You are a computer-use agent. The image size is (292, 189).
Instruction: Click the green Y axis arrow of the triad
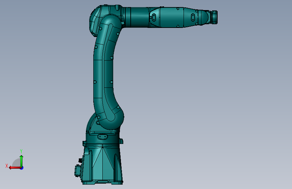pos(22,161)
